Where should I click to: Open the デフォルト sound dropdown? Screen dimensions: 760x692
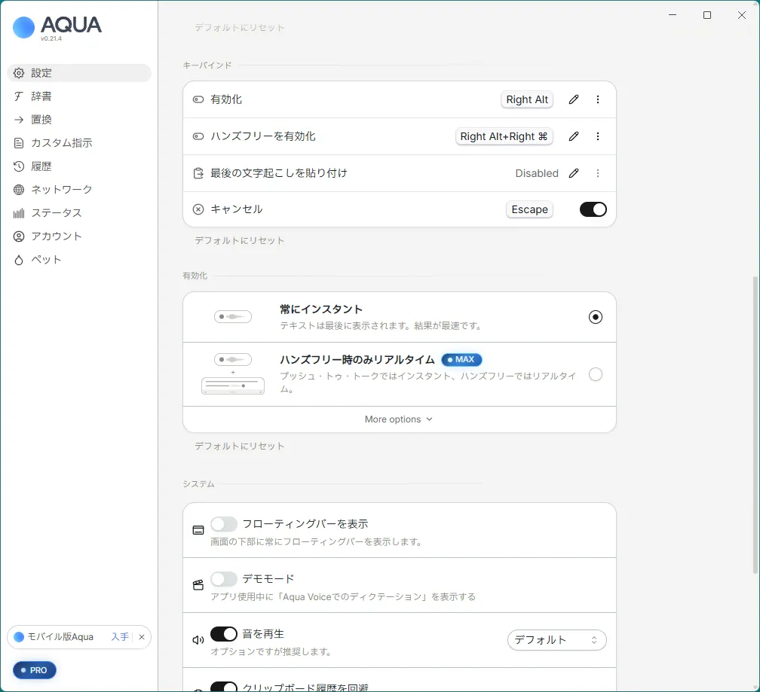pos(557,640)
